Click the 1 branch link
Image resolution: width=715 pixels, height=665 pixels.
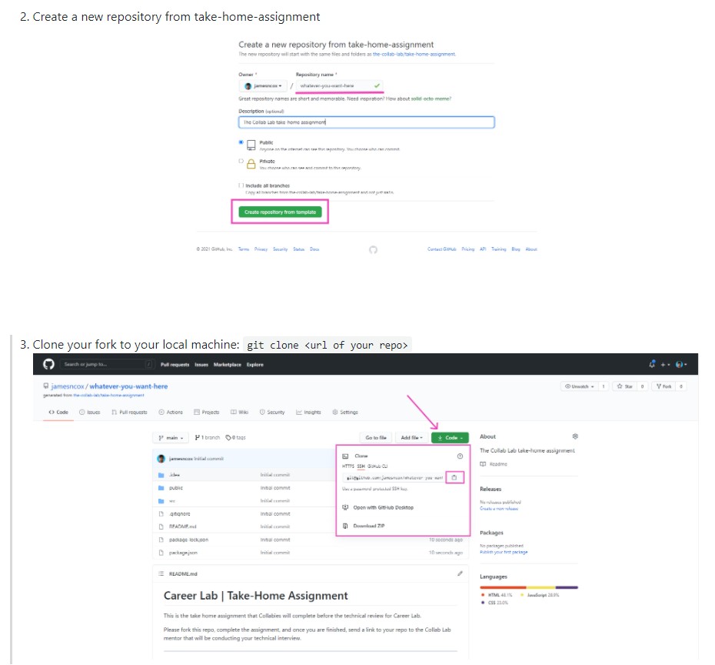pos(208,438)
